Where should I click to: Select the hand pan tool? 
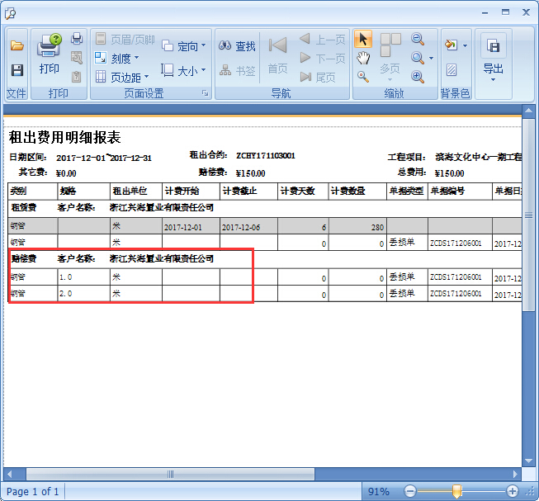(x=363, y=58)
